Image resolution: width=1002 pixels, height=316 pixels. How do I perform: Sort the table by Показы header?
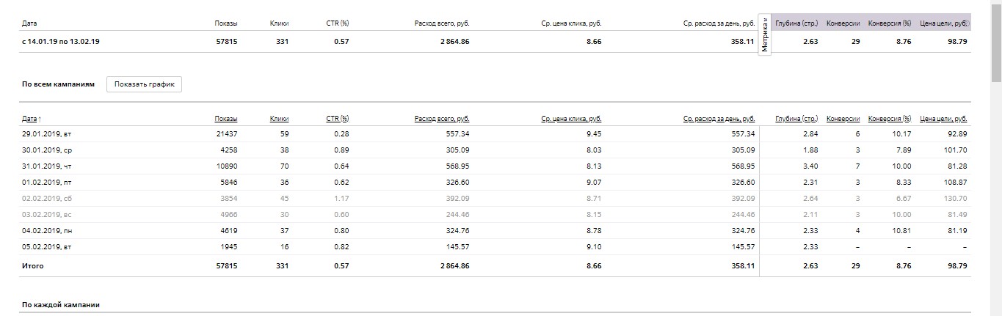click(x=226, y=119)
